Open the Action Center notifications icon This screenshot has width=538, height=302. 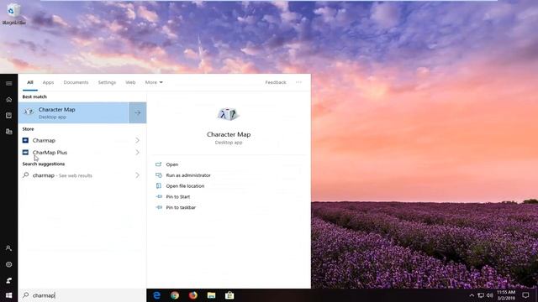pyautogui.click(x=525, y=295)
